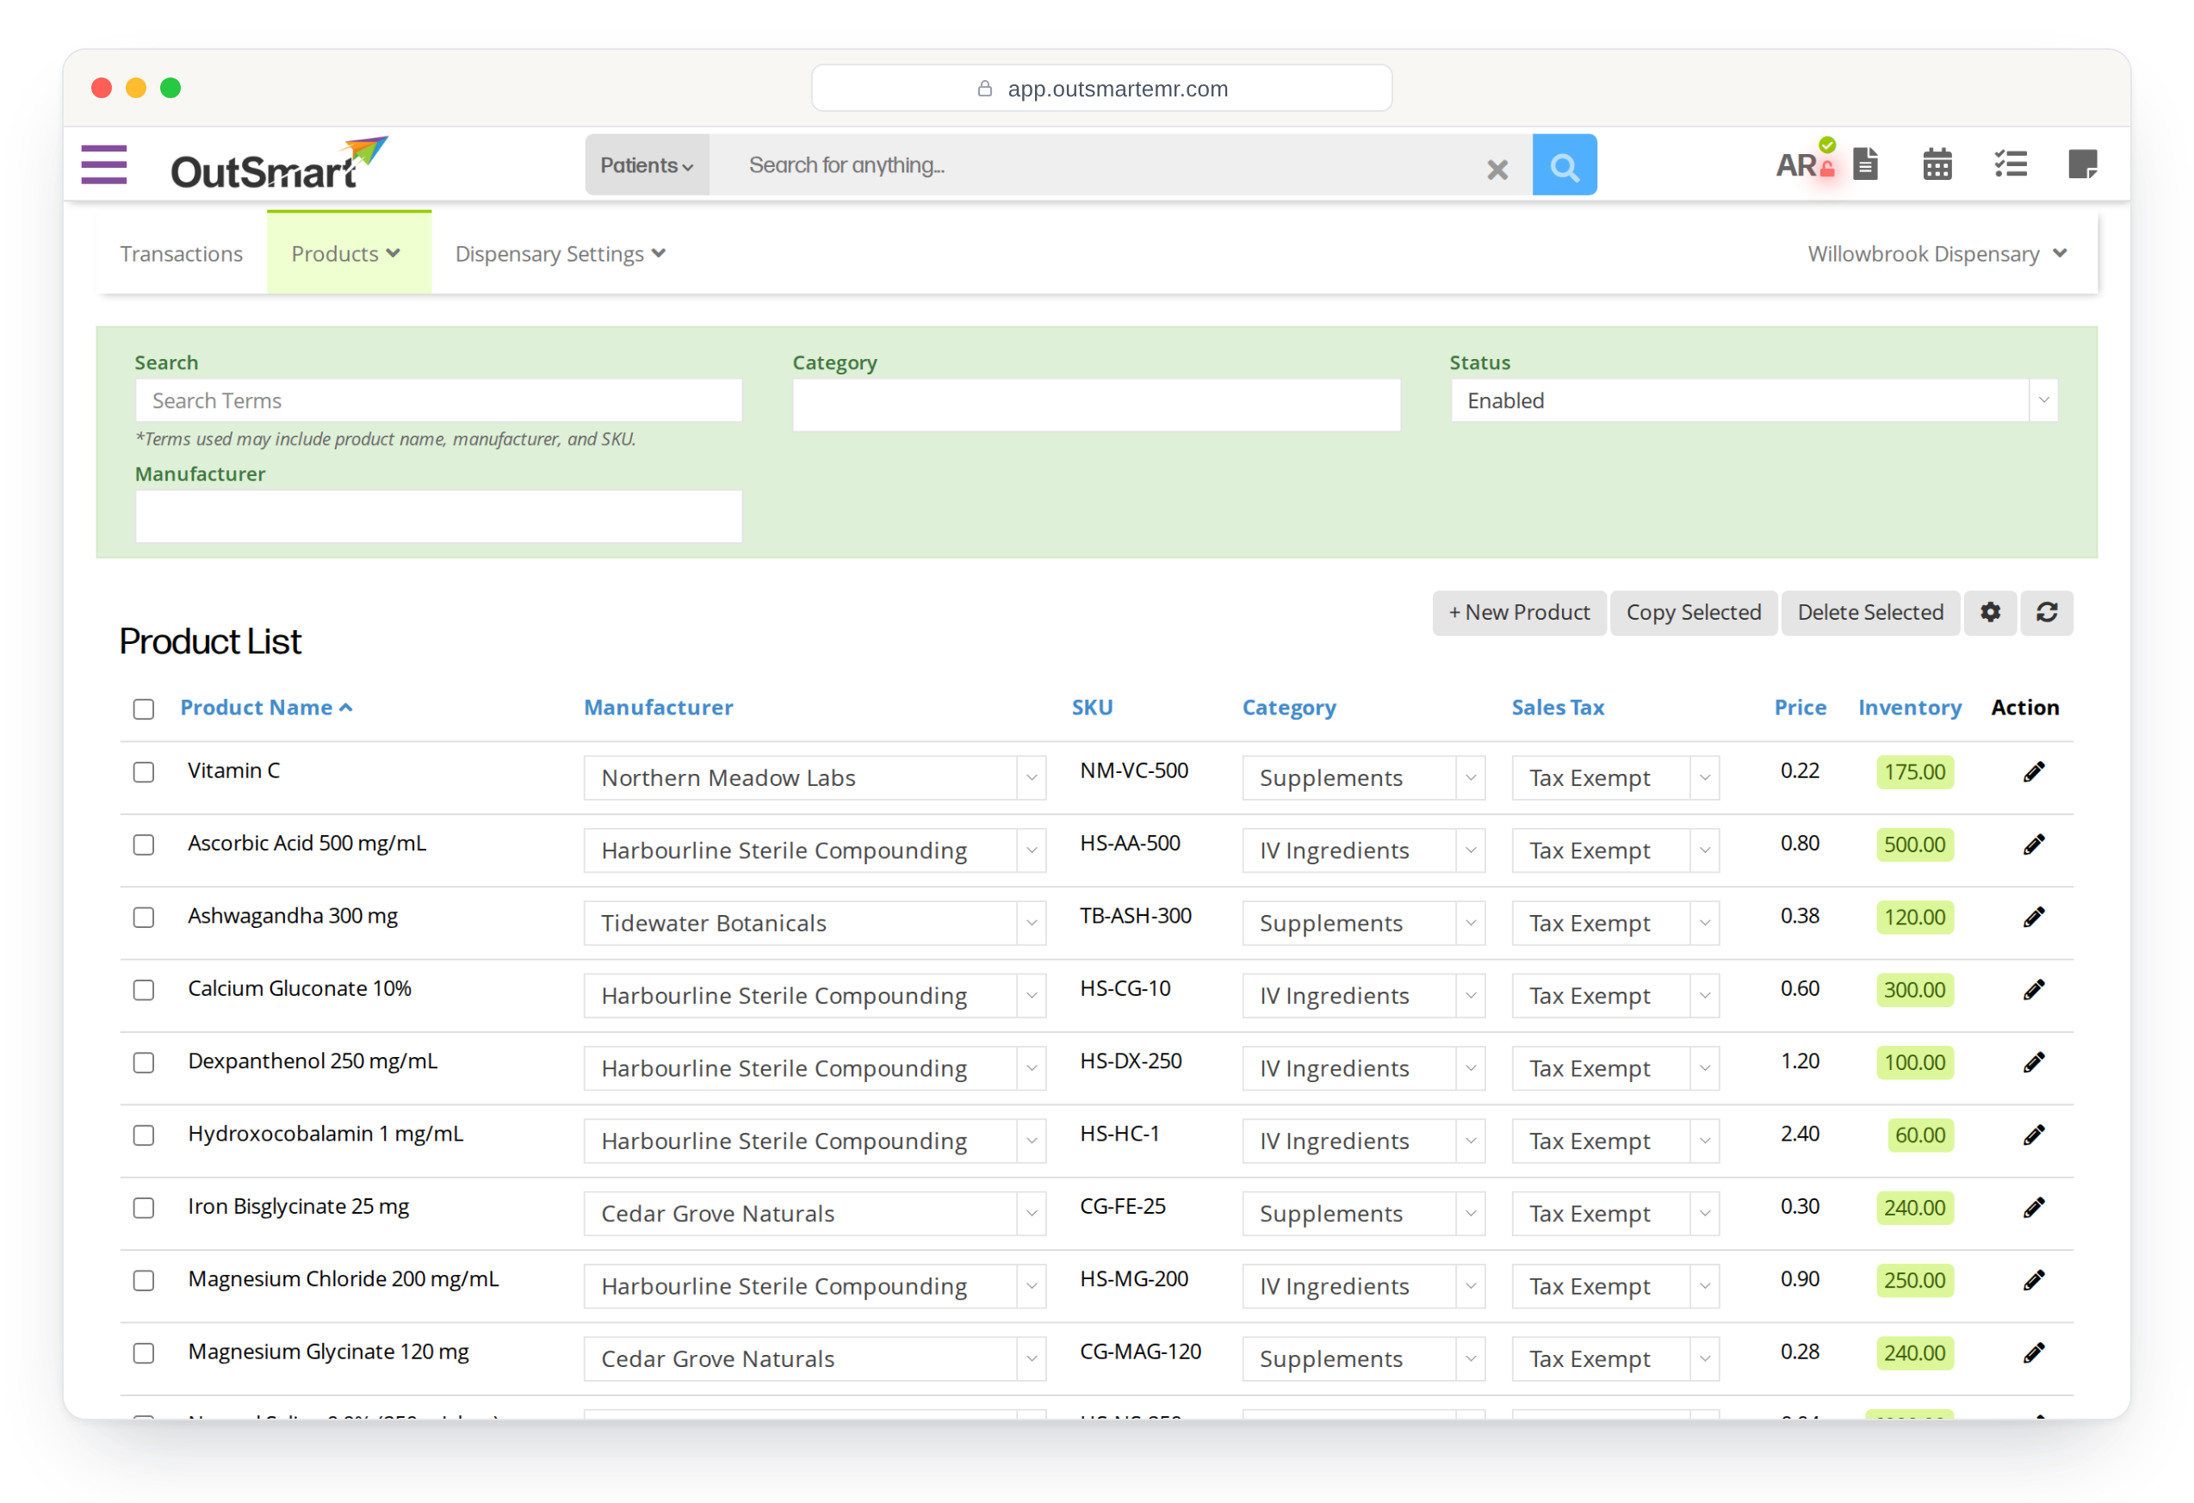Edit Vitamin C with pencil icon

[x=2034, y=773]
